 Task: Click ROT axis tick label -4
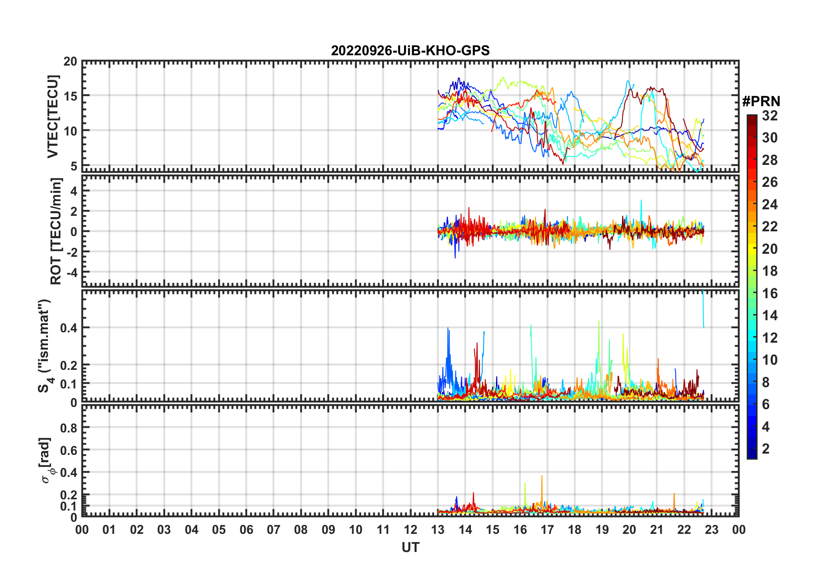tap(72, 273)
